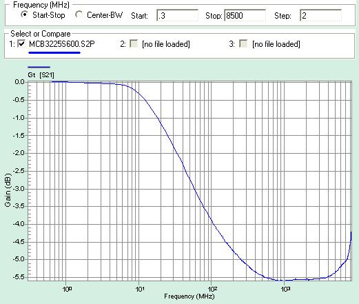Click the Gain (dB) axis label
The width and height of the screenshot is (359, 304).
click(x=8, y=190)
